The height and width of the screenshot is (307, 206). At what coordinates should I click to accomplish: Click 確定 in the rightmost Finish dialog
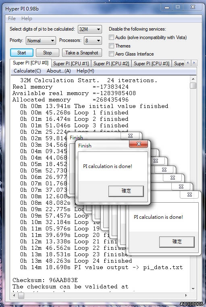coord(177,242)
